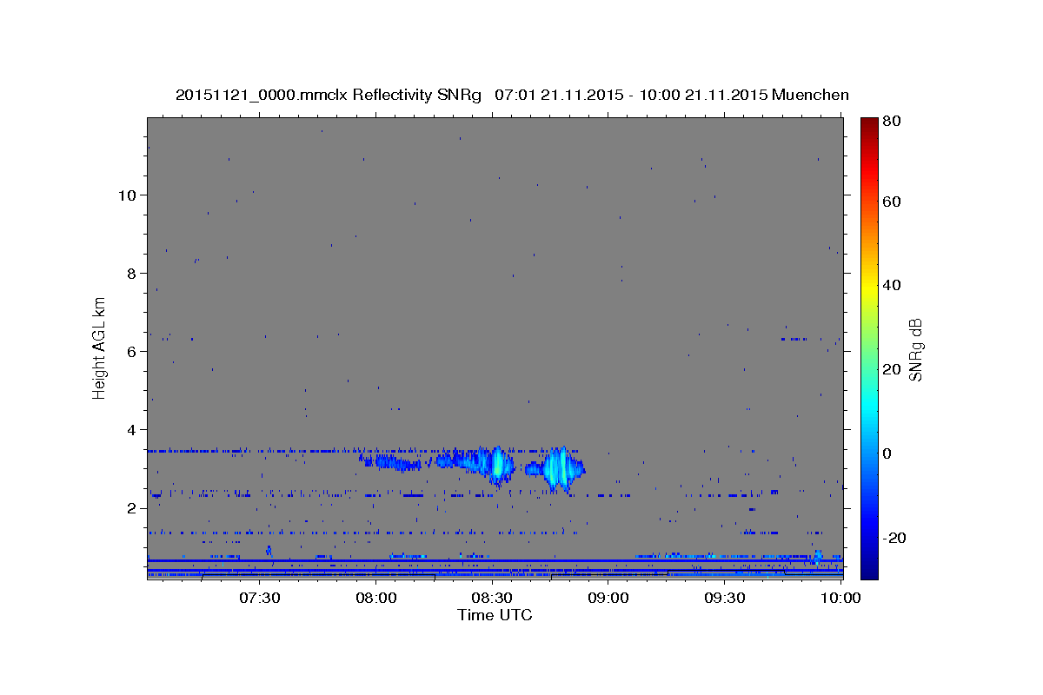Viewport: 1043px width, 695px height.
Task: Click the 'Height AGL km' axis label
Action: 99,348
